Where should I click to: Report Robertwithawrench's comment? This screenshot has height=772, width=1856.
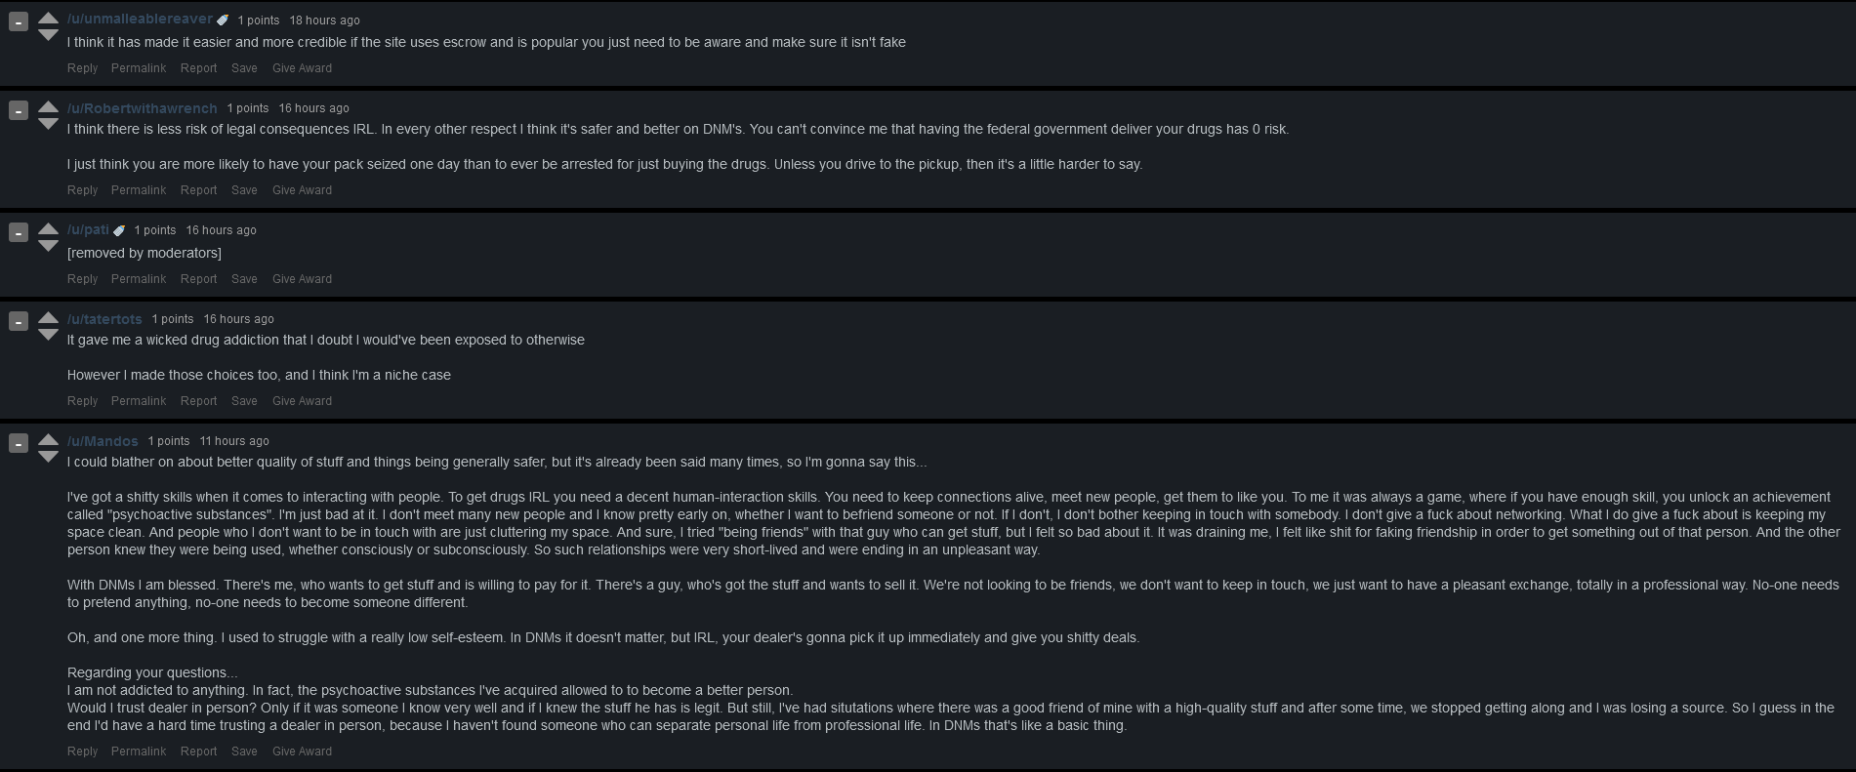(198, 190)
